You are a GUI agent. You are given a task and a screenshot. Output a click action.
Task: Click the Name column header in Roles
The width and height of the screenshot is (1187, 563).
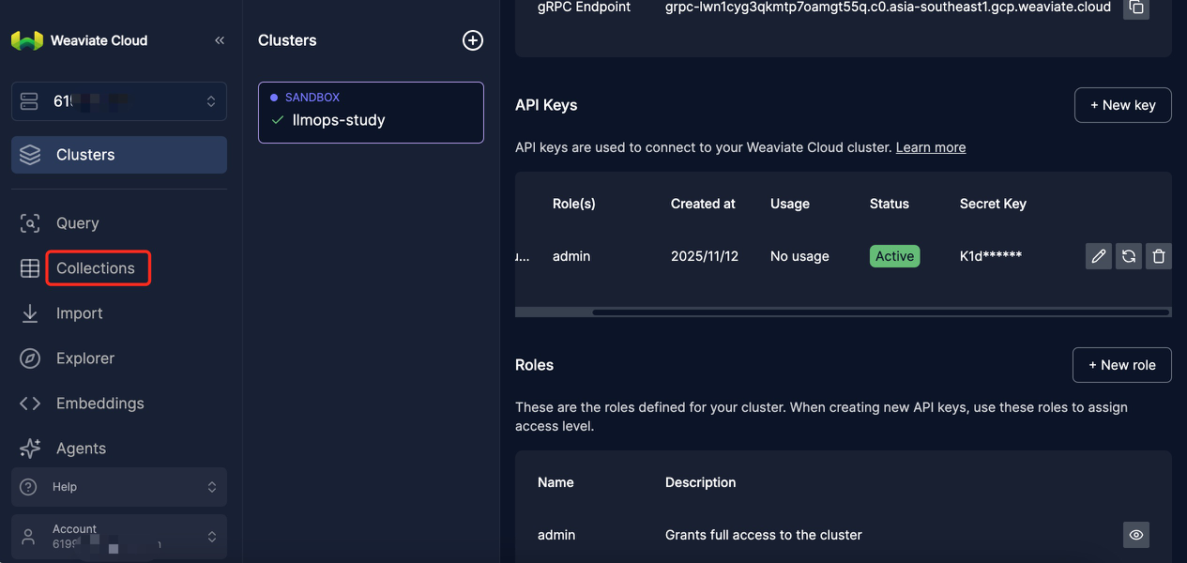(x=555, y=482)
